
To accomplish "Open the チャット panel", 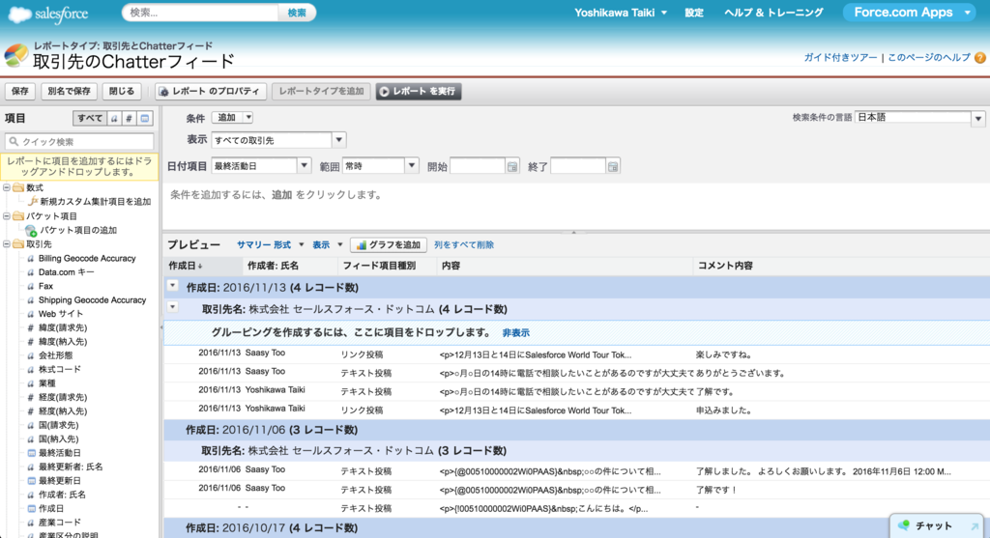I will [x=938, y=526].
